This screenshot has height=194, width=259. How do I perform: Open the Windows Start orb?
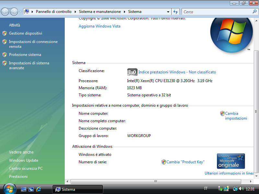[9, 189]
